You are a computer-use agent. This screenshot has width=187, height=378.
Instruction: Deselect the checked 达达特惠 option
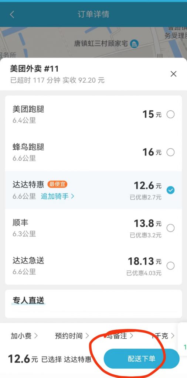(171, 190)
